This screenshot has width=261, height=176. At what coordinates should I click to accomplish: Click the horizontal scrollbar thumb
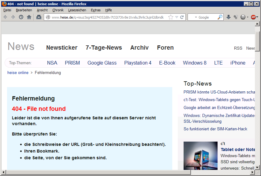click(x=98, y=172)
